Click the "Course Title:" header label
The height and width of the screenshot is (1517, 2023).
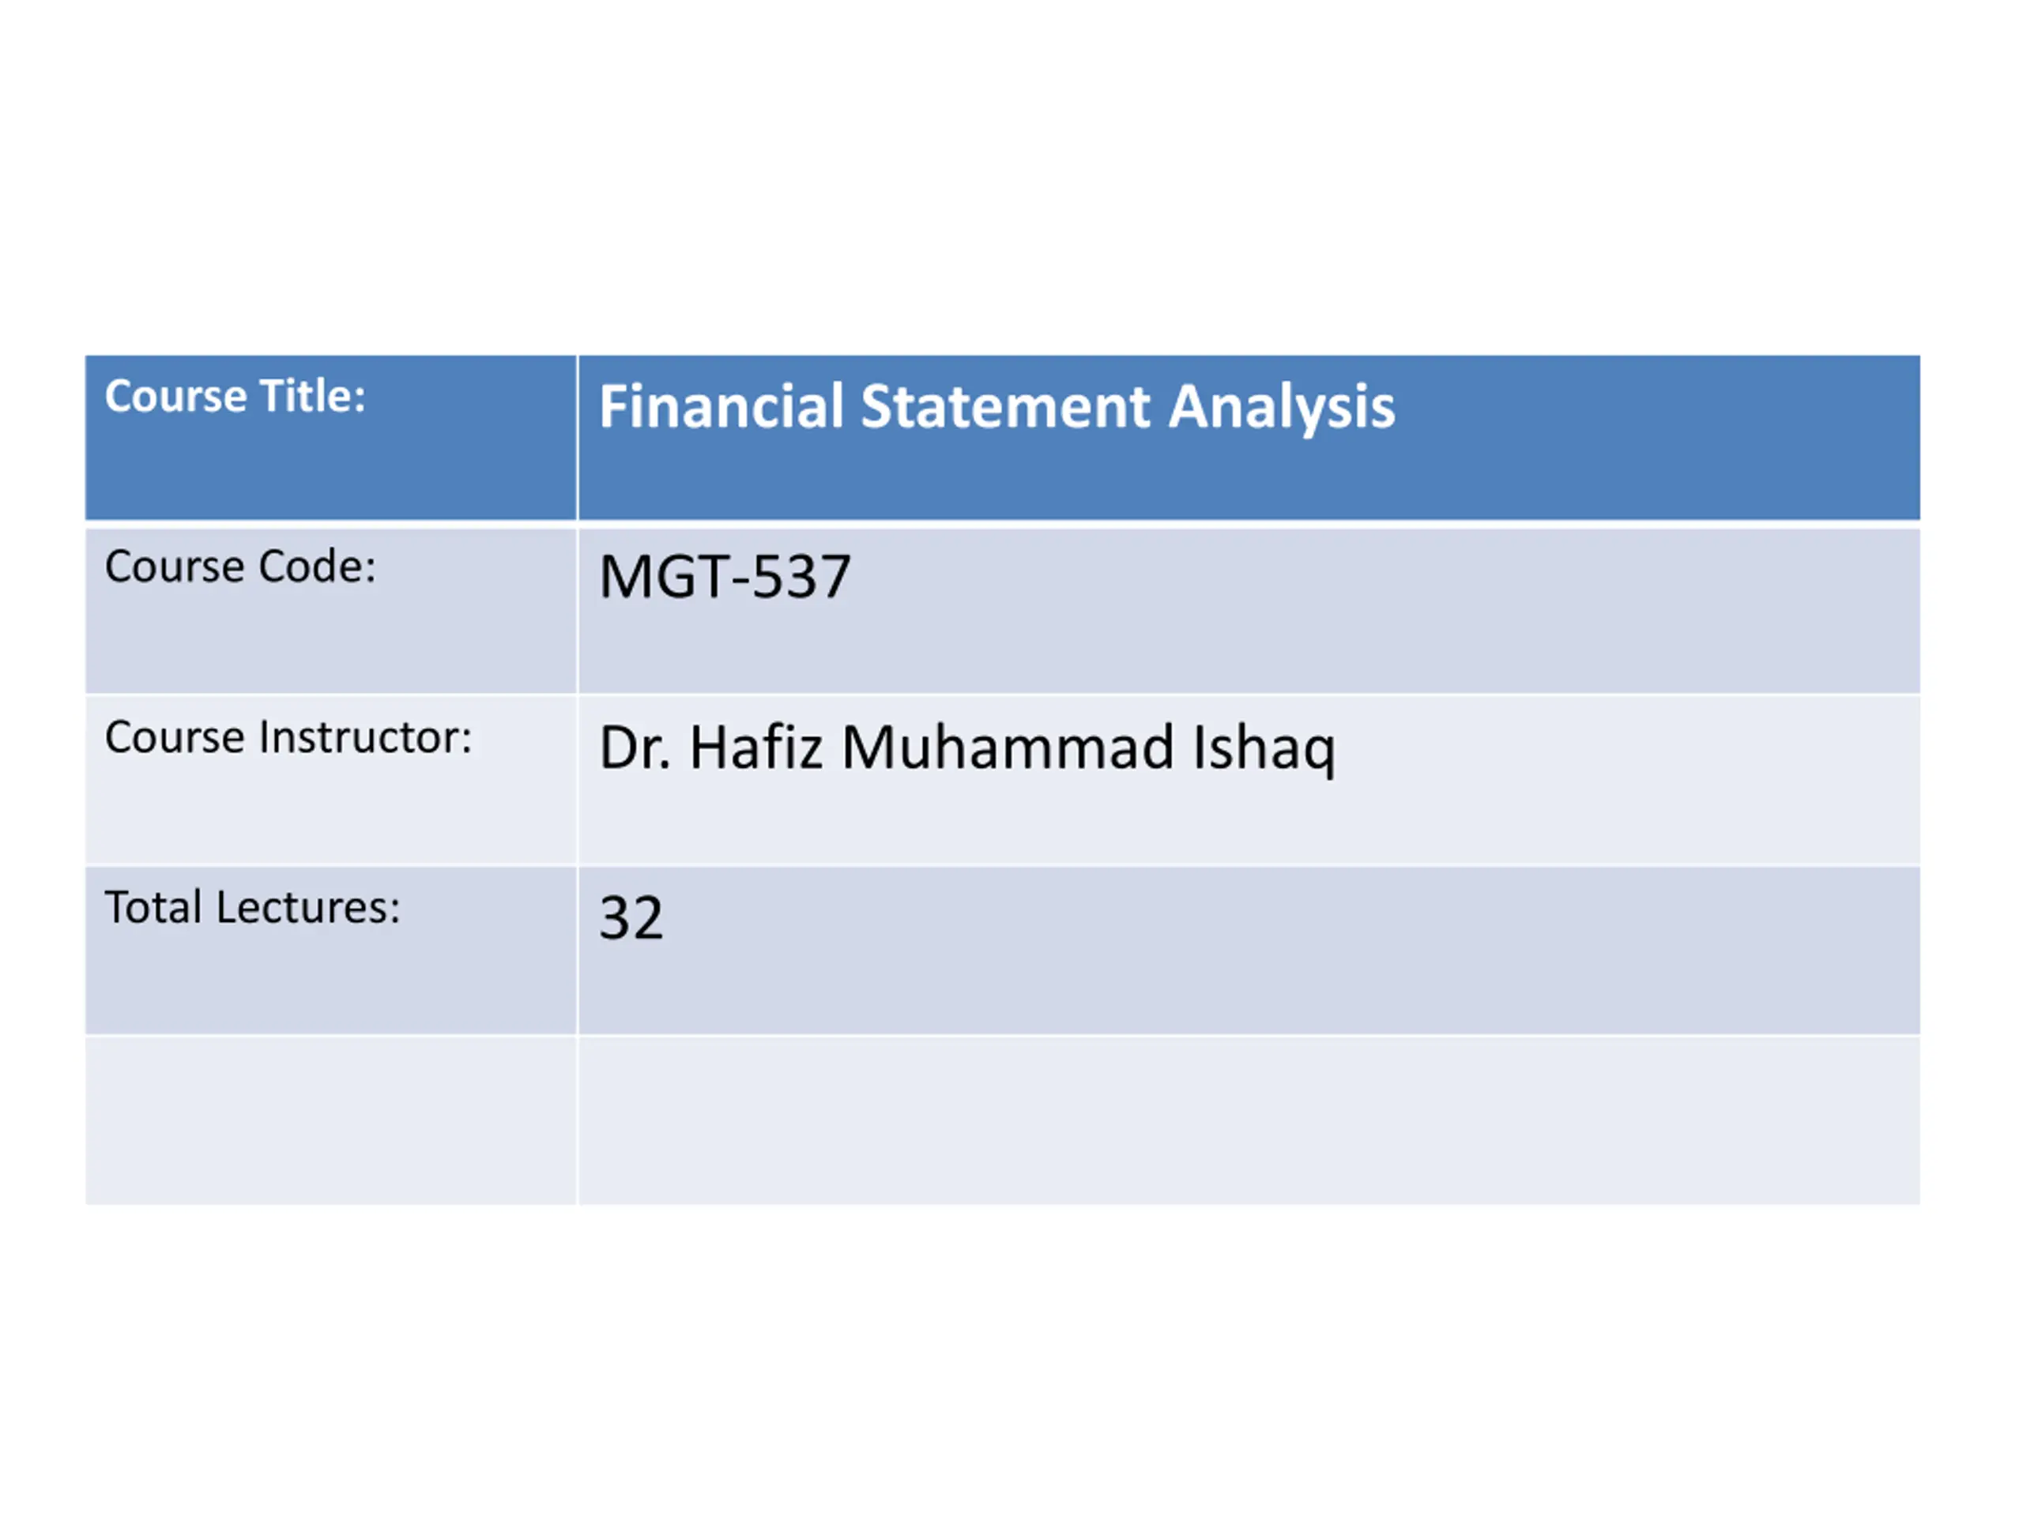pos(235,397)
